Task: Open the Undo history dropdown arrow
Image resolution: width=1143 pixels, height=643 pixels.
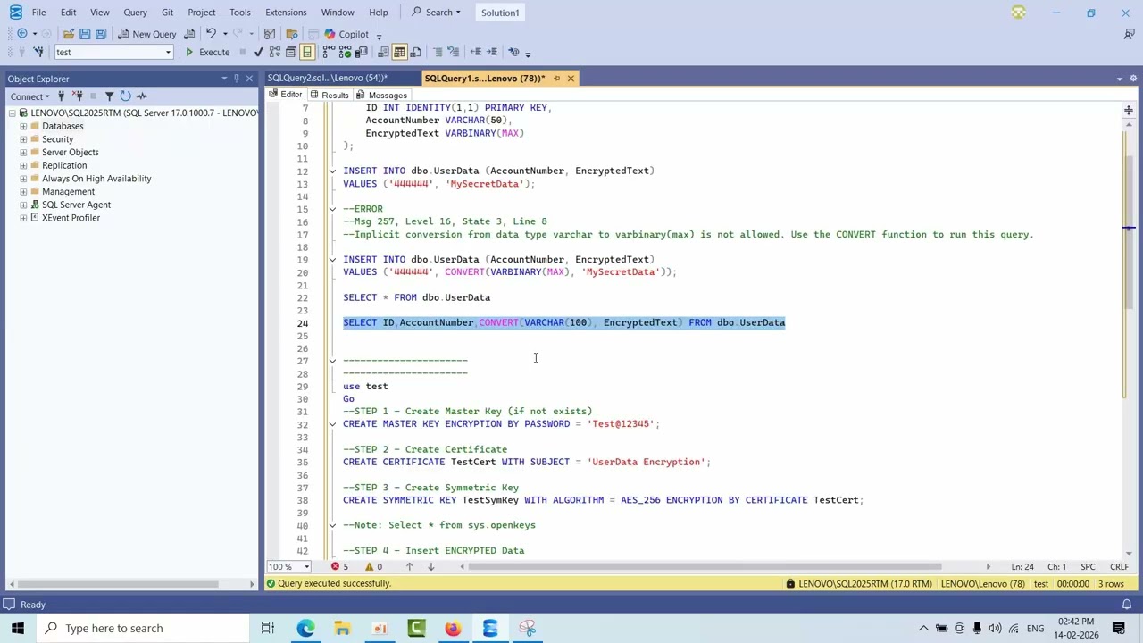Action: (225, 34)
